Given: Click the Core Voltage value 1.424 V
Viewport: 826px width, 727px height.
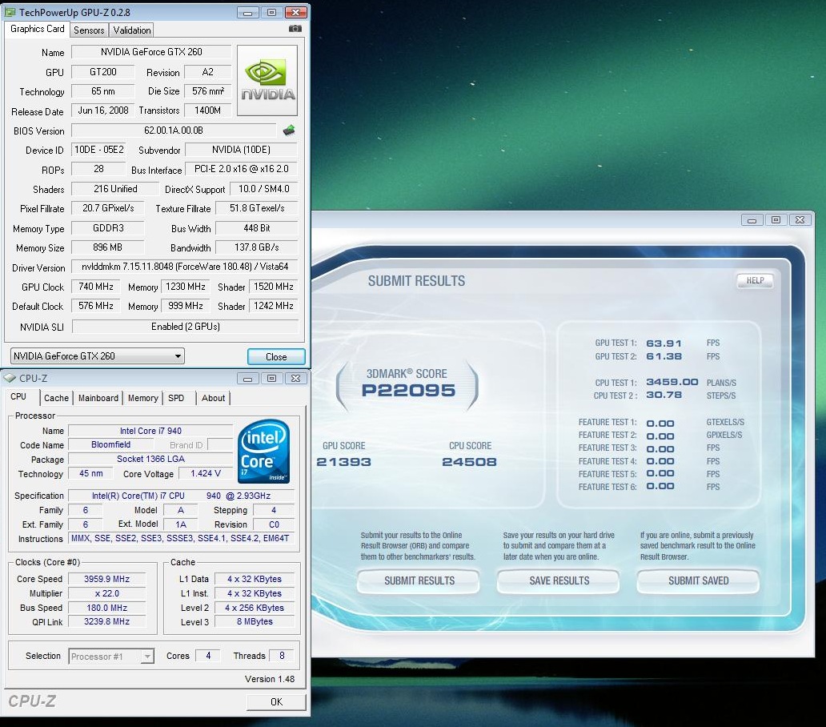Looking at the screenshot, I should (x=206, y=474).
